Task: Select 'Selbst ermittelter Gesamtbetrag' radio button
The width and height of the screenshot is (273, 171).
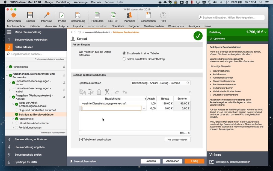Action: [124, 59]
